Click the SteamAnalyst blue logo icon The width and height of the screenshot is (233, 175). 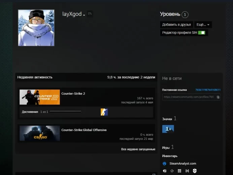(x=165, y=164)
